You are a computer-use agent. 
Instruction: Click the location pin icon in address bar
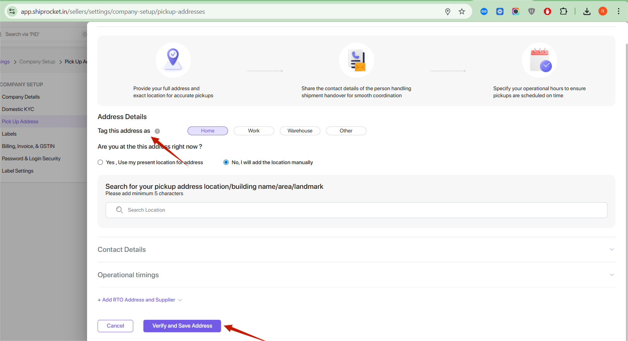pos(448,12)
